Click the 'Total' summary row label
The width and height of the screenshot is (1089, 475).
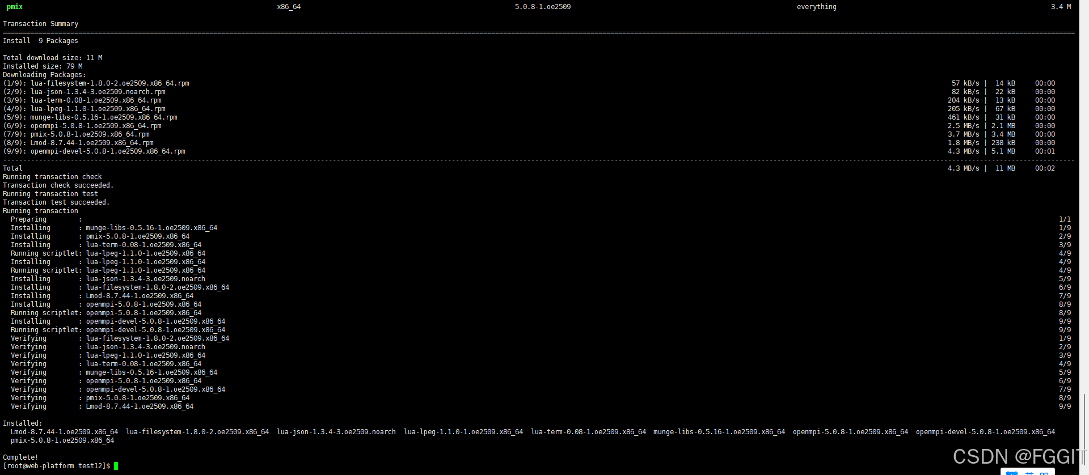pos(12,168)
